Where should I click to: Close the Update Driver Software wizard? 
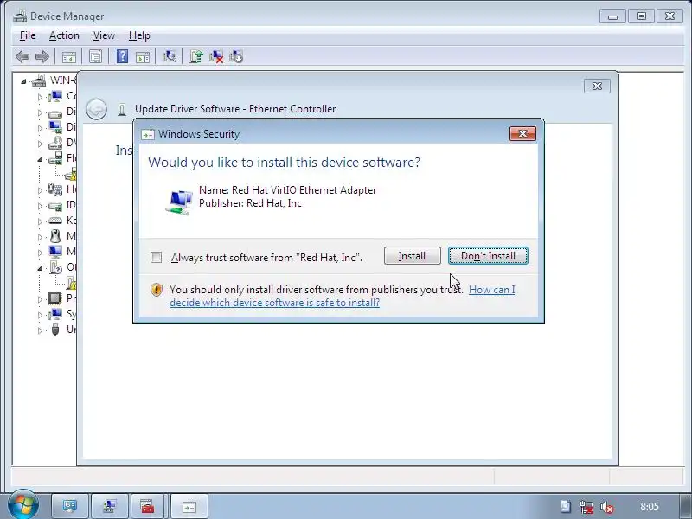(x=597, y=86)
